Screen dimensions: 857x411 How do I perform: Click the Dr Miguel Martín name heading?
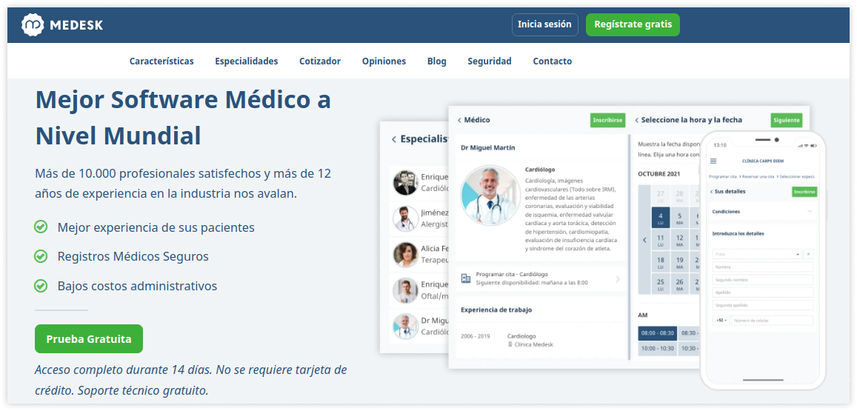[487, 147]
